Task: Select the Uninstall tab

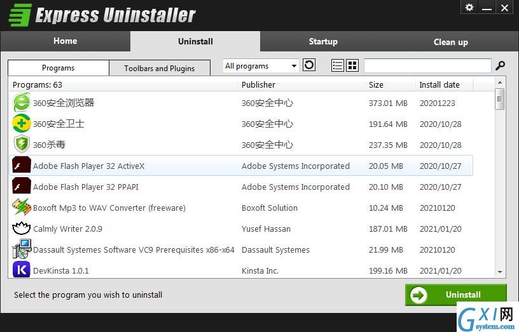Action: pos(195,41)
